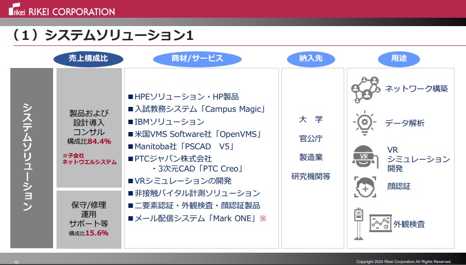Click the kiosk stand terminal icon
This screenshot has width=466, height=265.
tap(359, 224)
